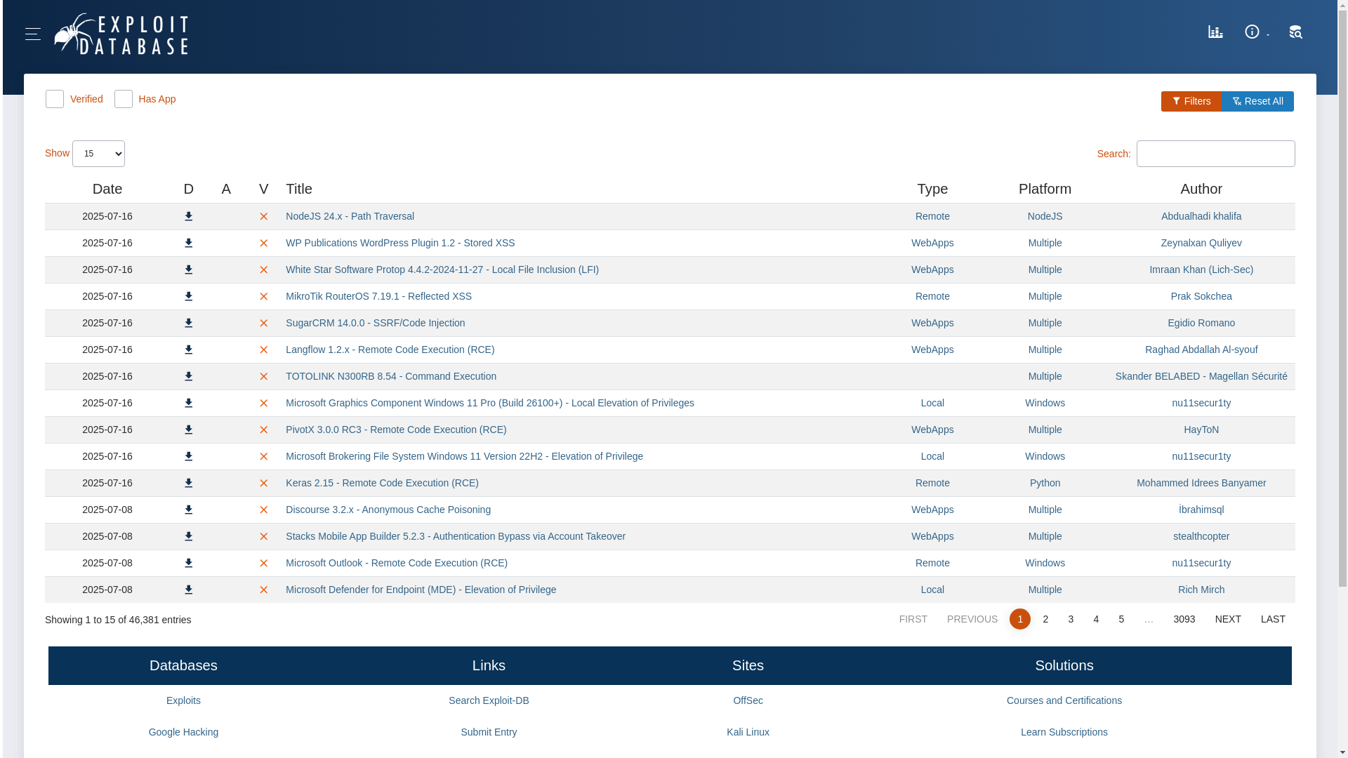Download the SugarCRM 14.0.0 SSRF exploit
Screen dimensions: 1348x758
(x=188, y=324)
